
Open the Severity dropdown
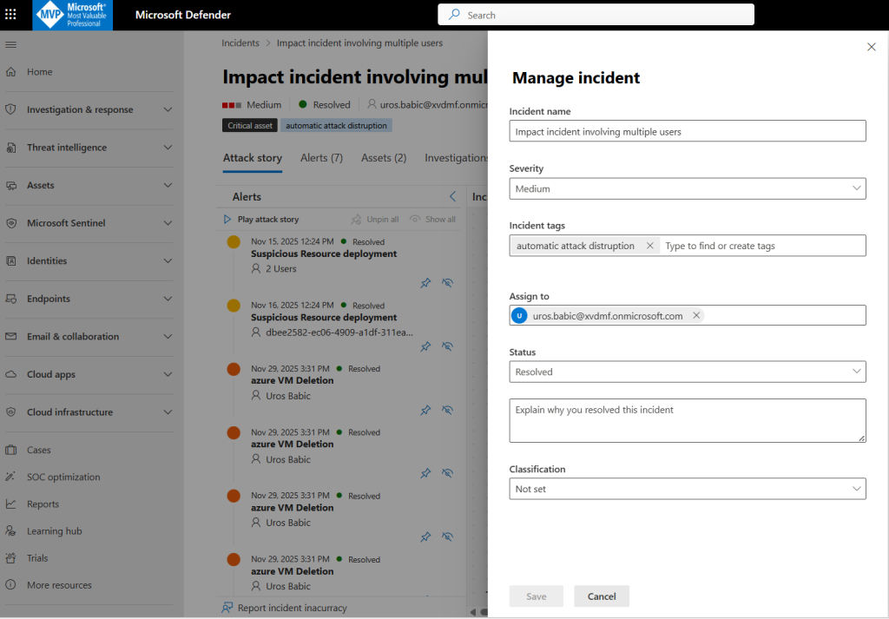coord(687,188)
